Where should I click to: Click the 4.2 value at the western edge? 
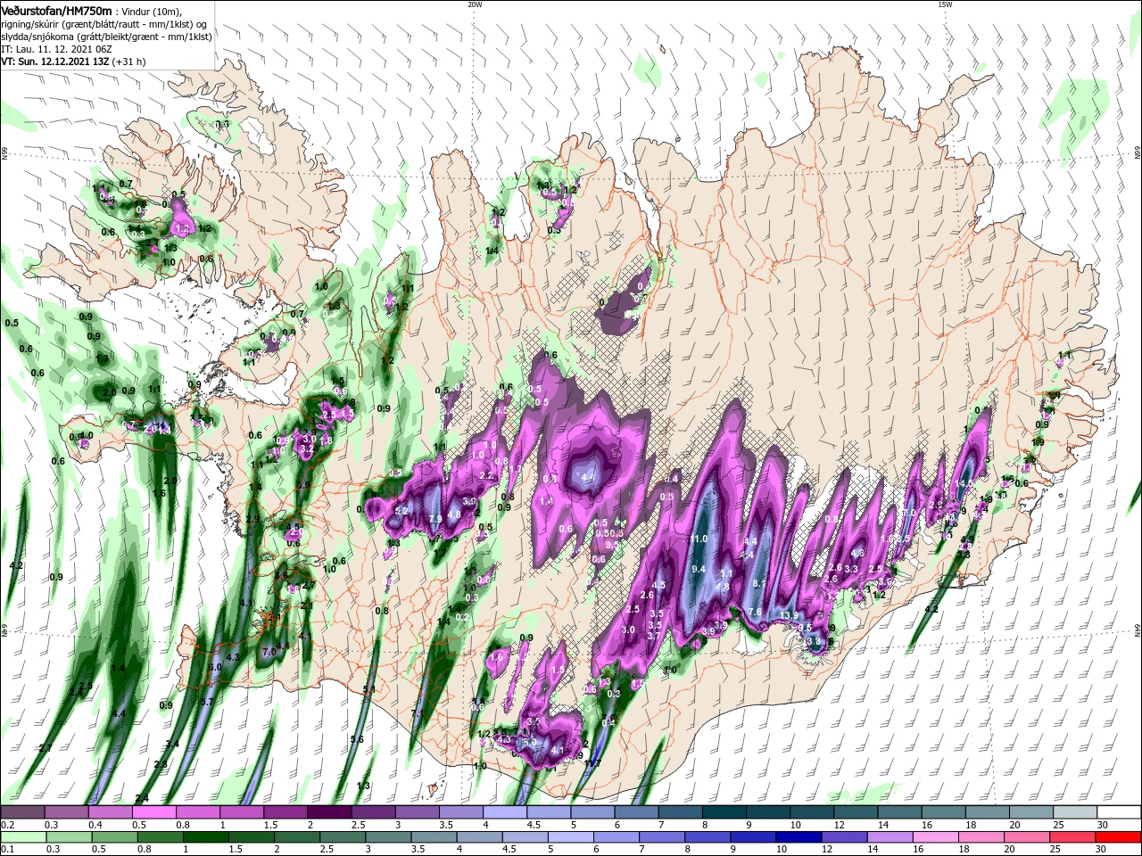point(16,566)
